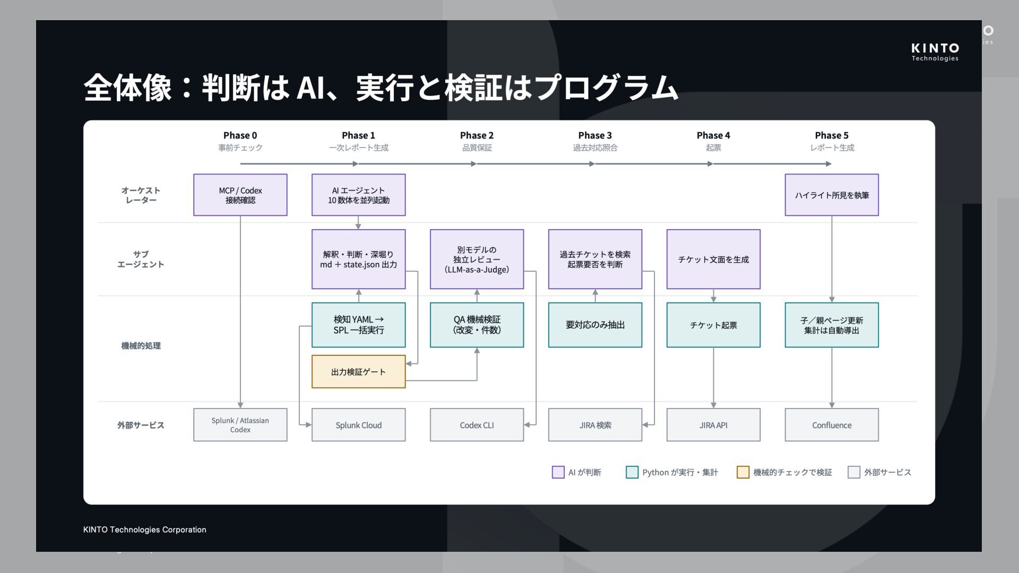Click the 'ハイライト所見を執筆' box

click(x=832, y=195)
